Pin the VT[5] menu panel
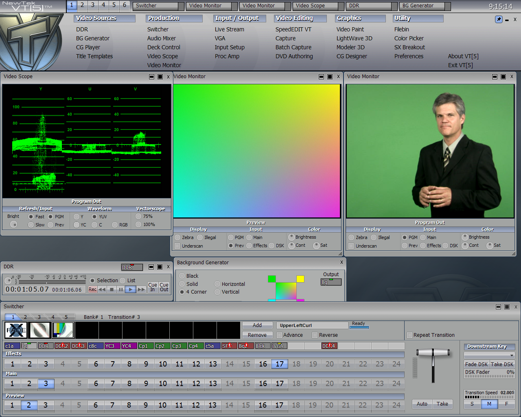 click(x=499, y=19)
